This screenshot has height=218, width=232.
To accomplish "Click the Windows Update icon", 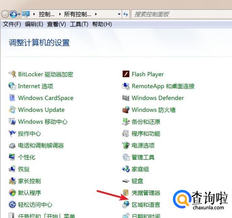I will pos(12,110).
